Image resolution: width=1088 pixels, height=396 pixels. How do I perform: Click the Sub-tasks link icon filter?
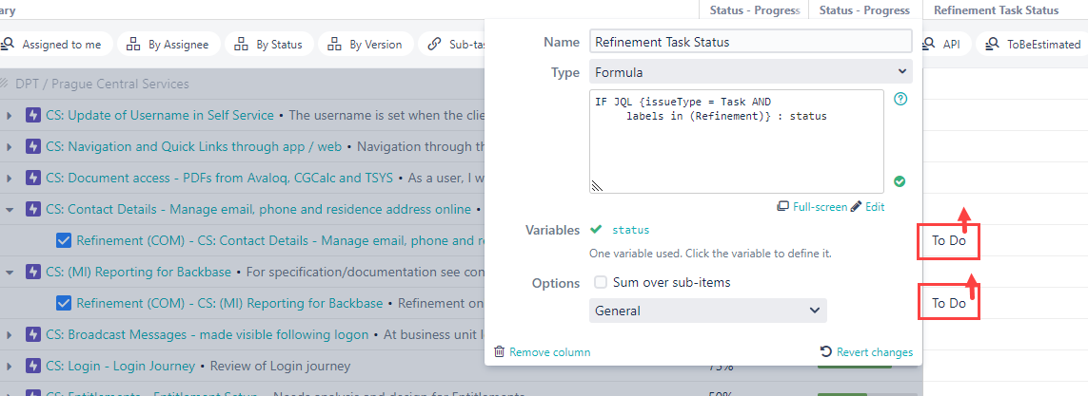pos(434,45)
